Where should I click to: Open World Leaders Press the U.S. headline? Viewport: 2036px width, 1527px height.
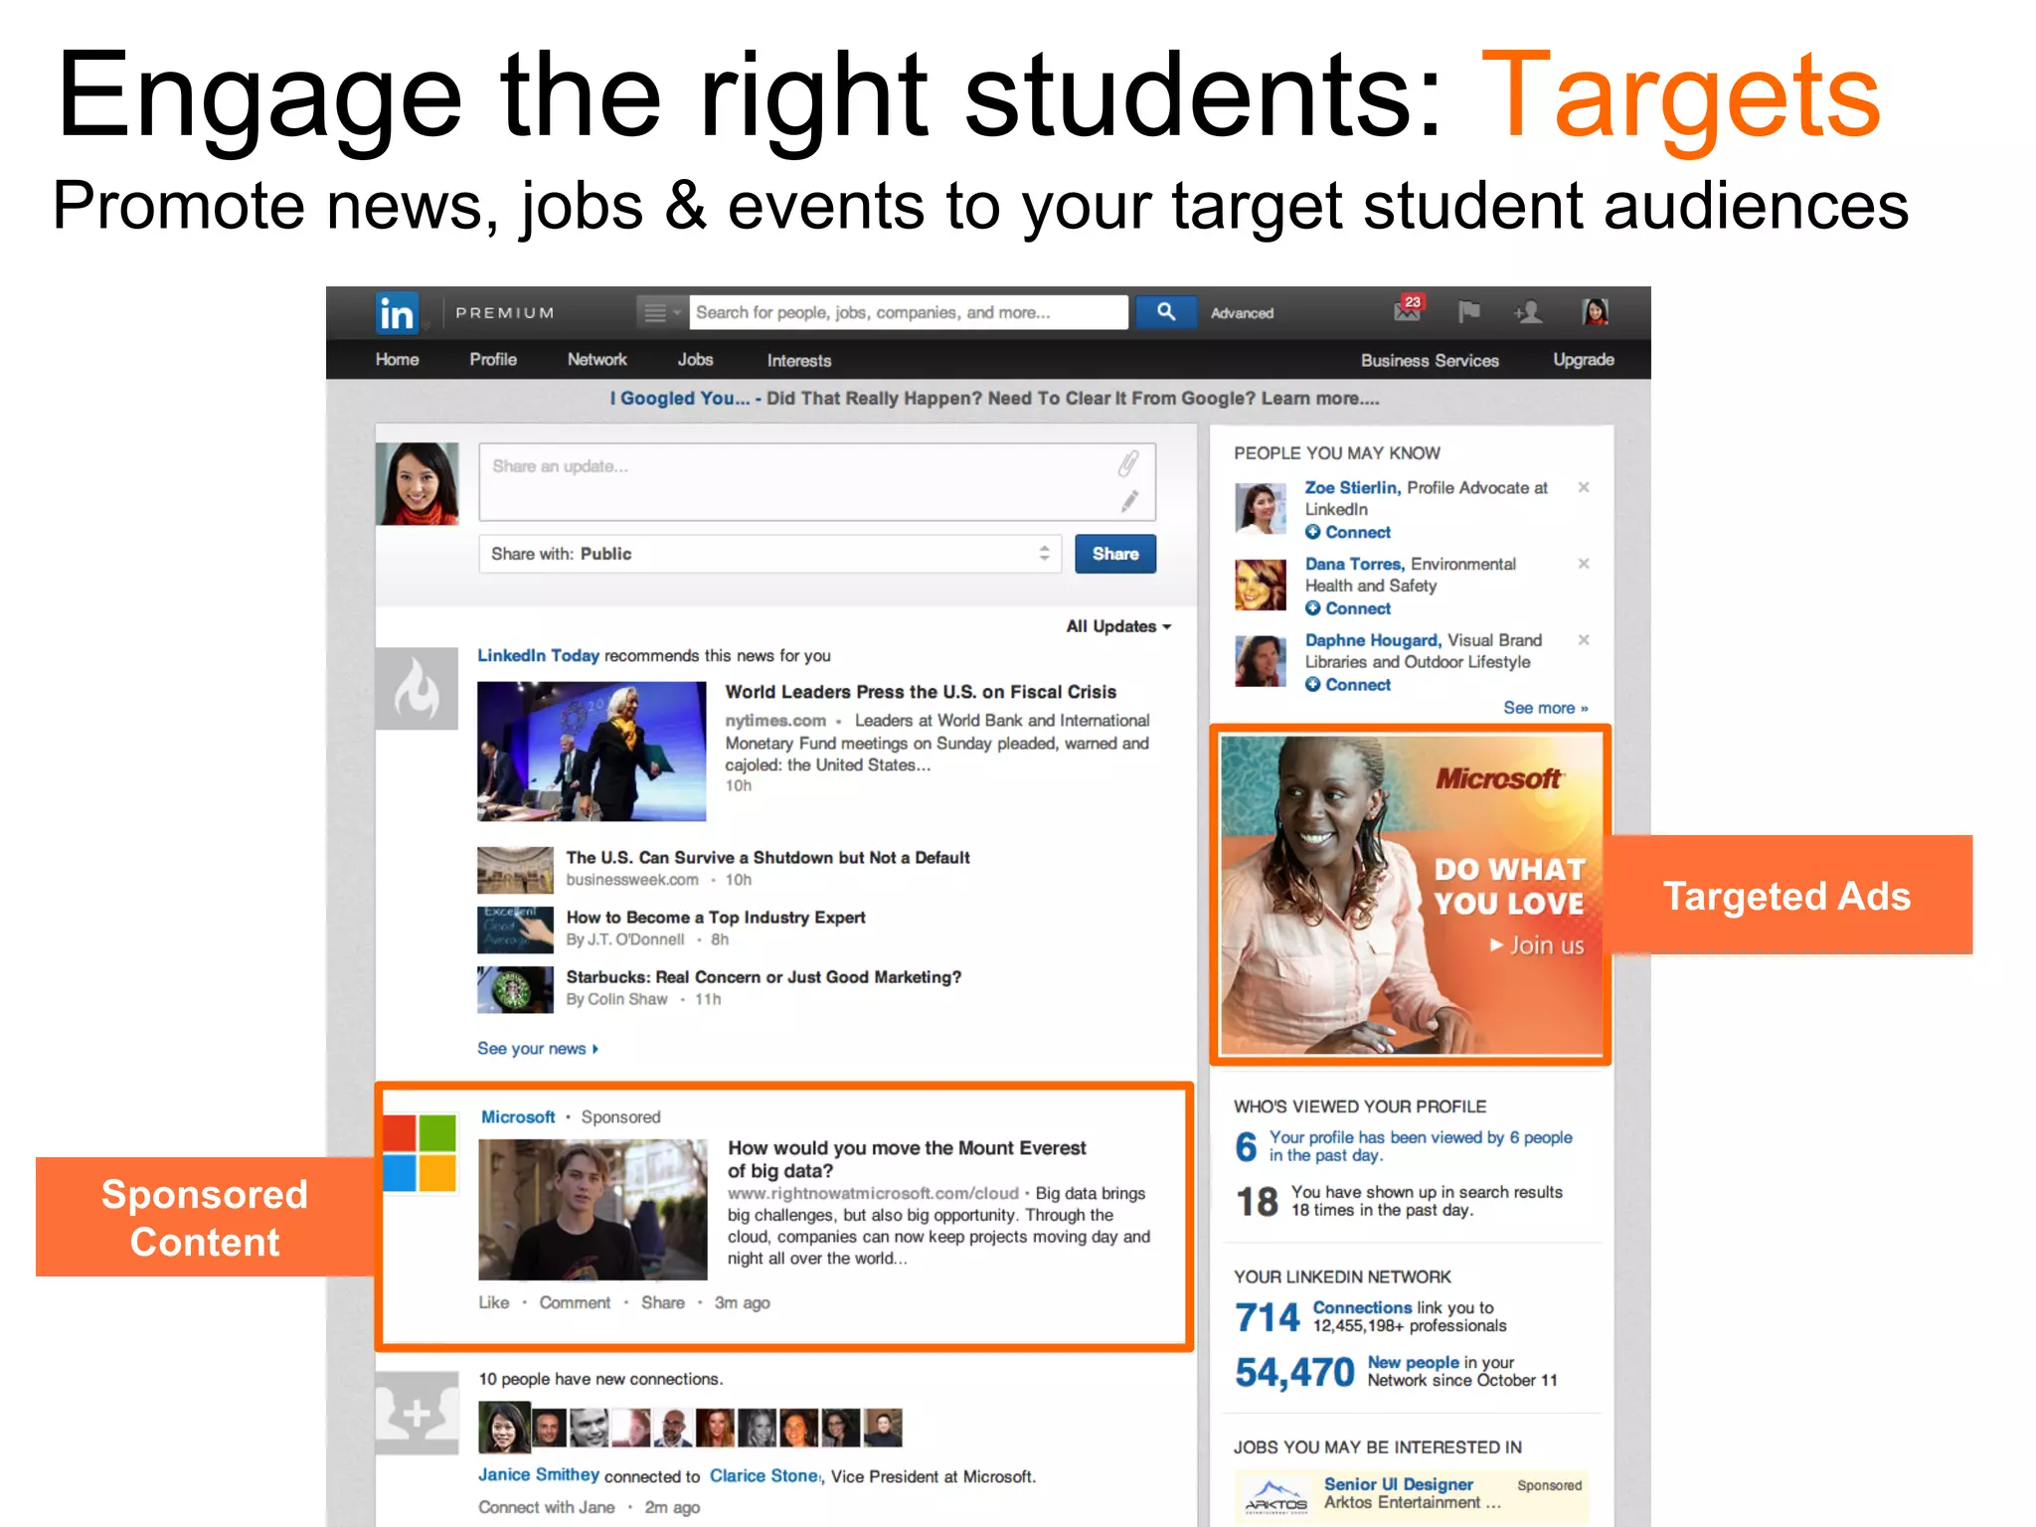tap(921, 692)
